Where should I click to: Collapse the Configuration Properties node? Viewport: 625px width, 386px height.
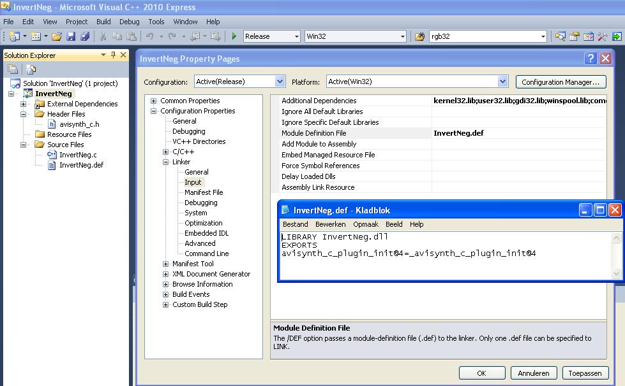tap(153, 111)
